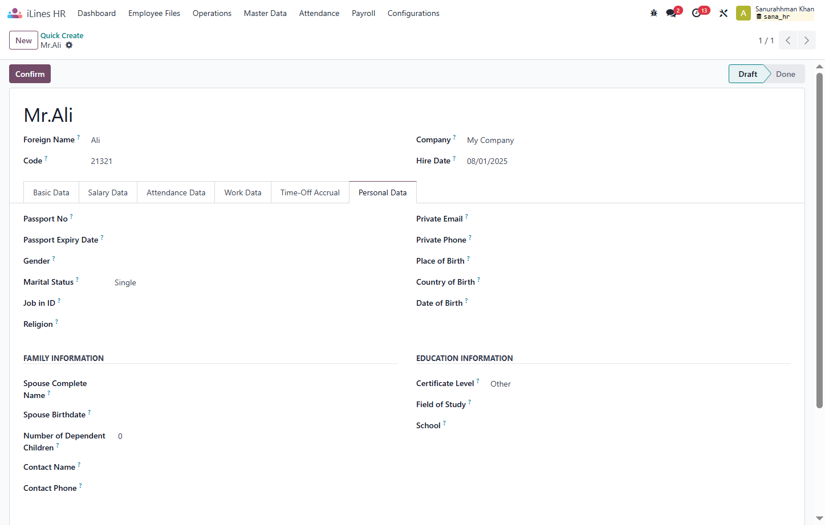
Task: Click the Code field value 21321
Action: point(101,161)
